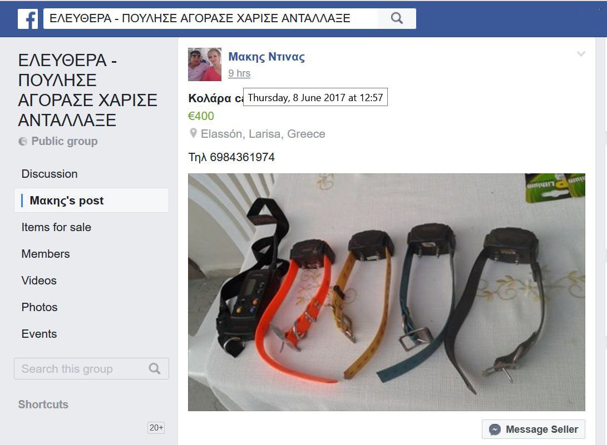Screen dimensions: 607x445
Task: Click the Messenger icon on Message Seller
Action: (x=495, y=429)
